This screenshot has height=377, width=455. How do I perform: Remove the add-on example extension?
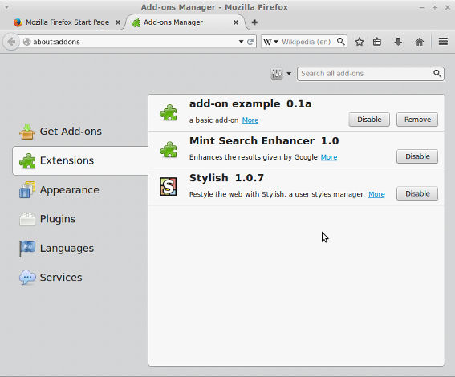[417, 120]
